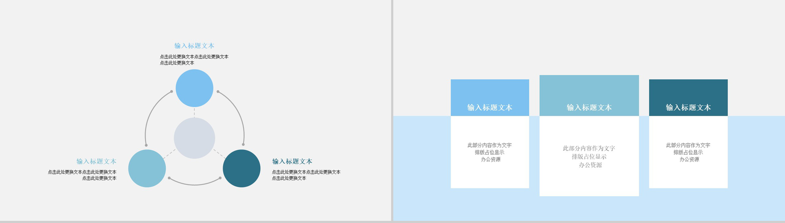Select the gray center circle of the diagram

(194, 138)
